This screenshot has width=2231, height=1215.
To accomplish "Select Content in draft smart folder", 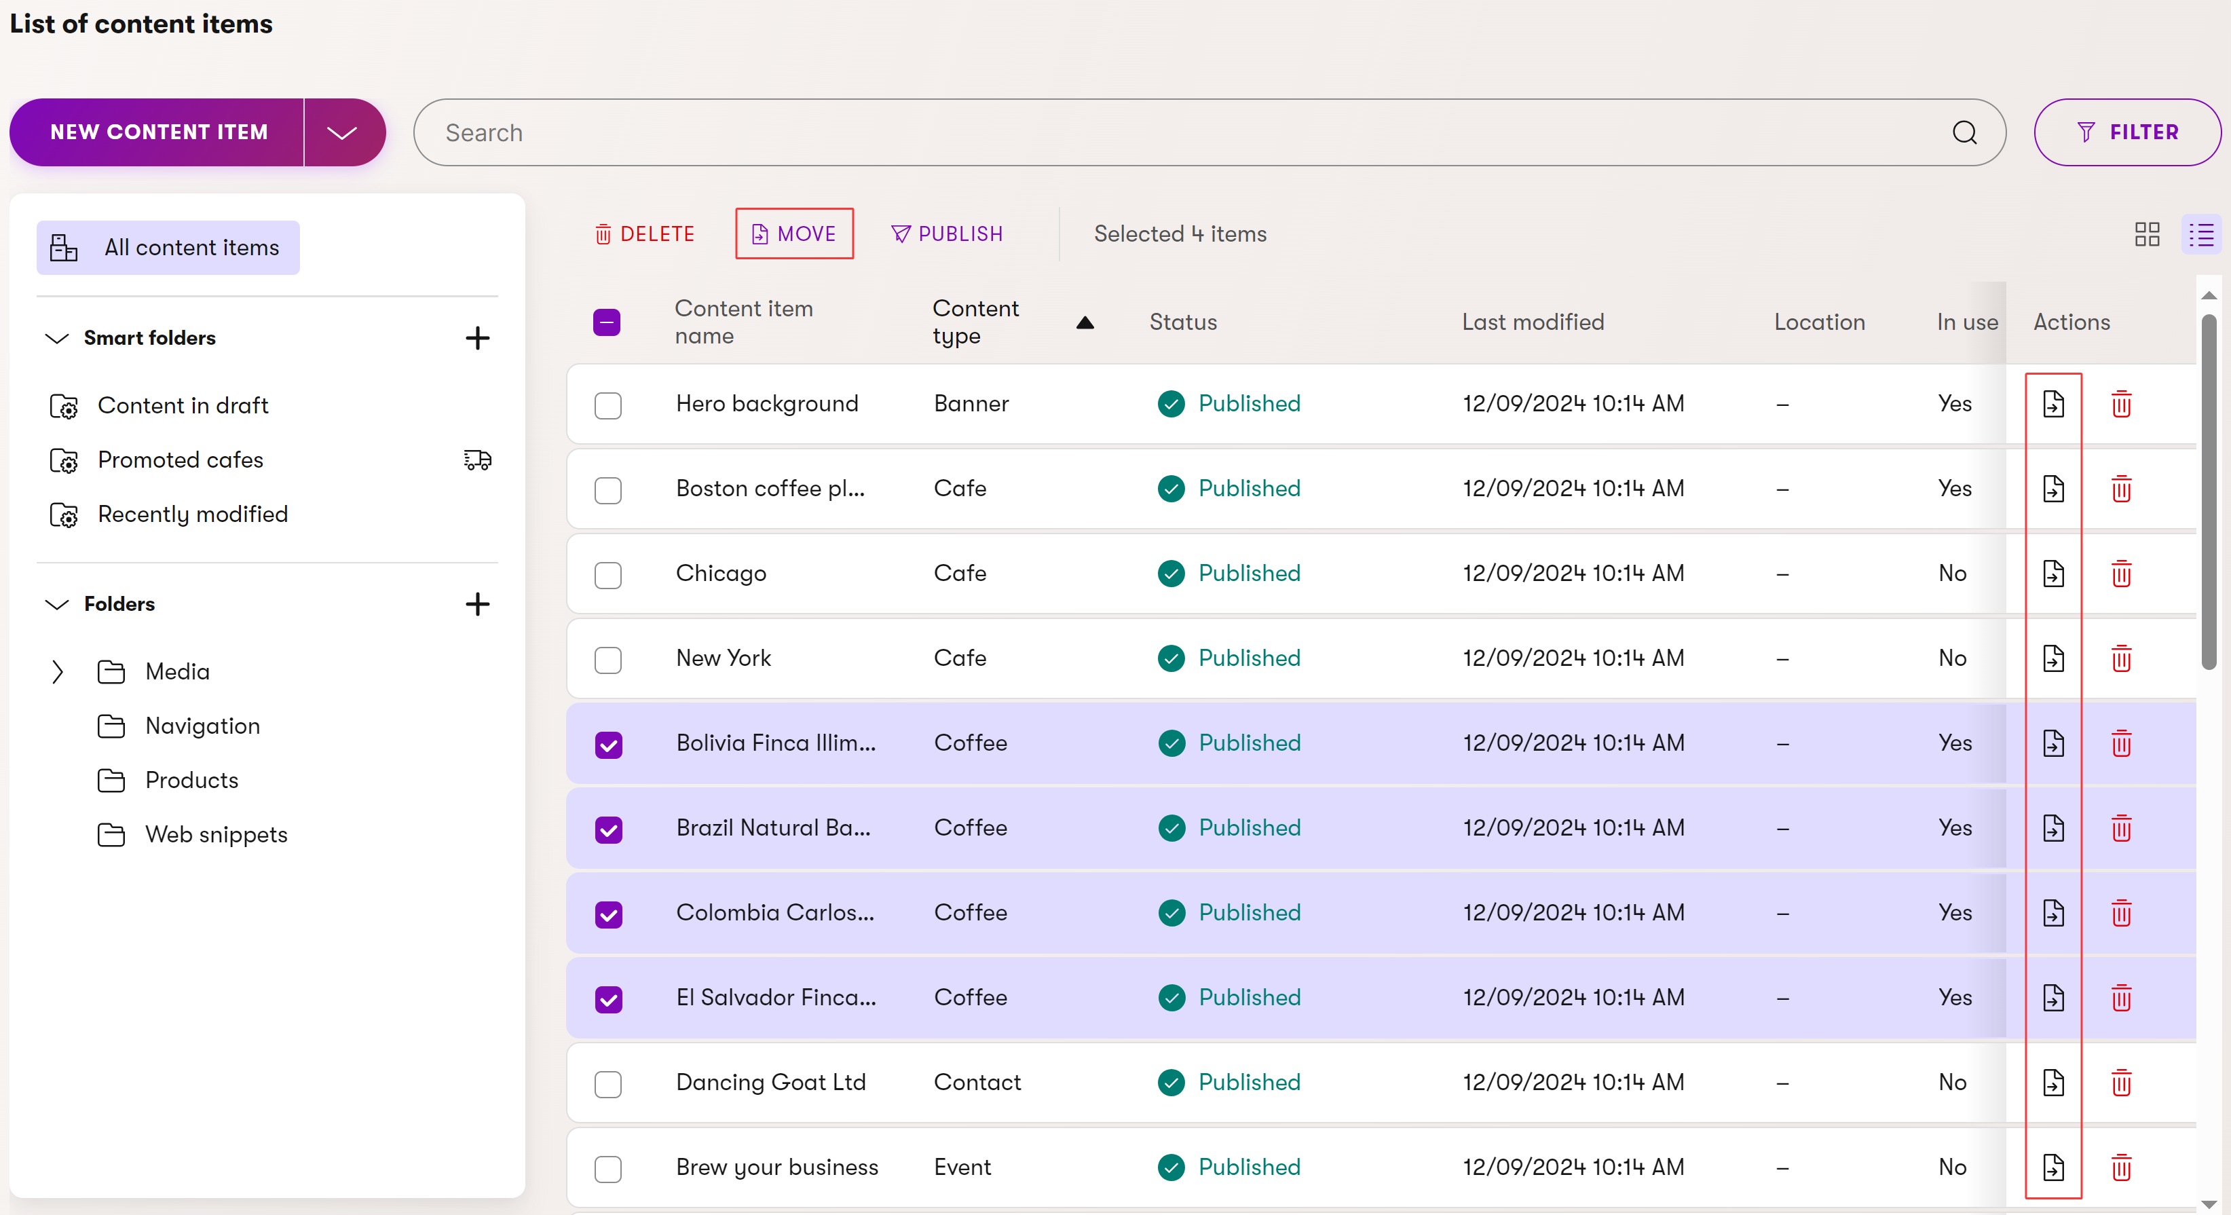I will pos(183,405).
